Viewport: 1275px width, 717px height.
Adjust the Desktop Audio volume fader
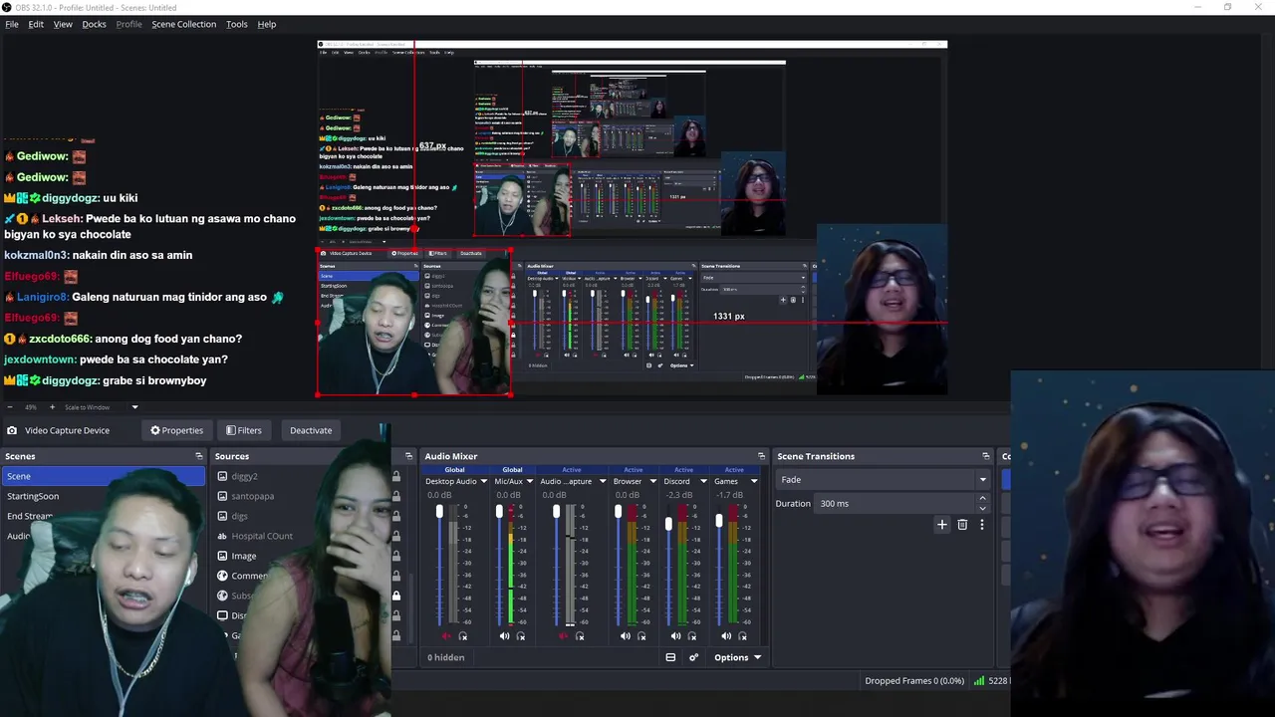click(439, 512)
